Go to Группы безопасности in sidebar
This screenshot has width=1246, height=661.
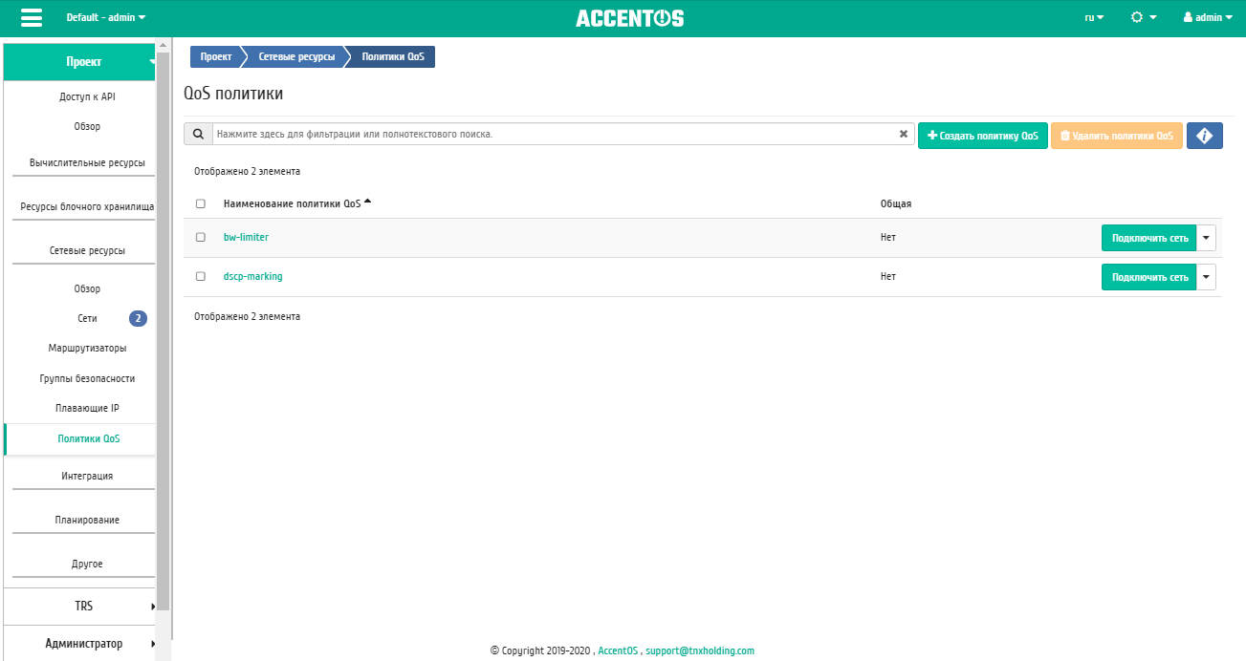(x=87, y=378)
